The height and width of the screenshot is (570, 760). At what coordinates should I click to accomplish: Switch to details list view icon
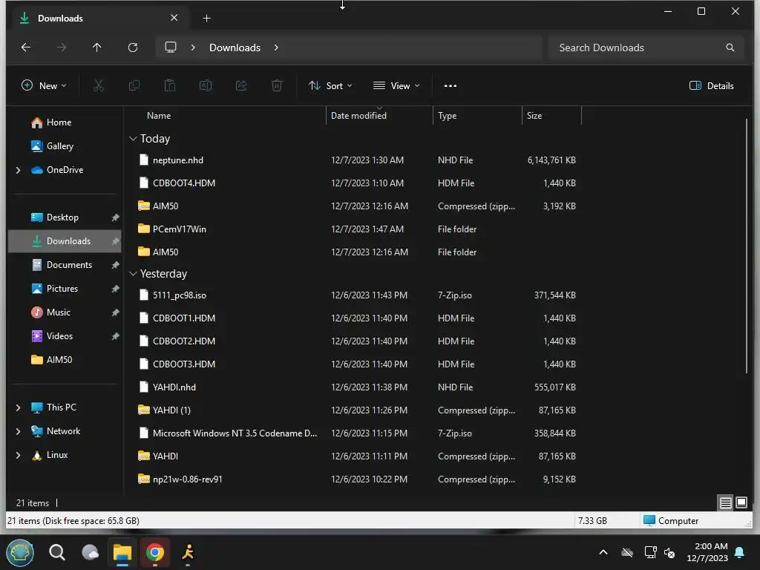tap(726, 502)
